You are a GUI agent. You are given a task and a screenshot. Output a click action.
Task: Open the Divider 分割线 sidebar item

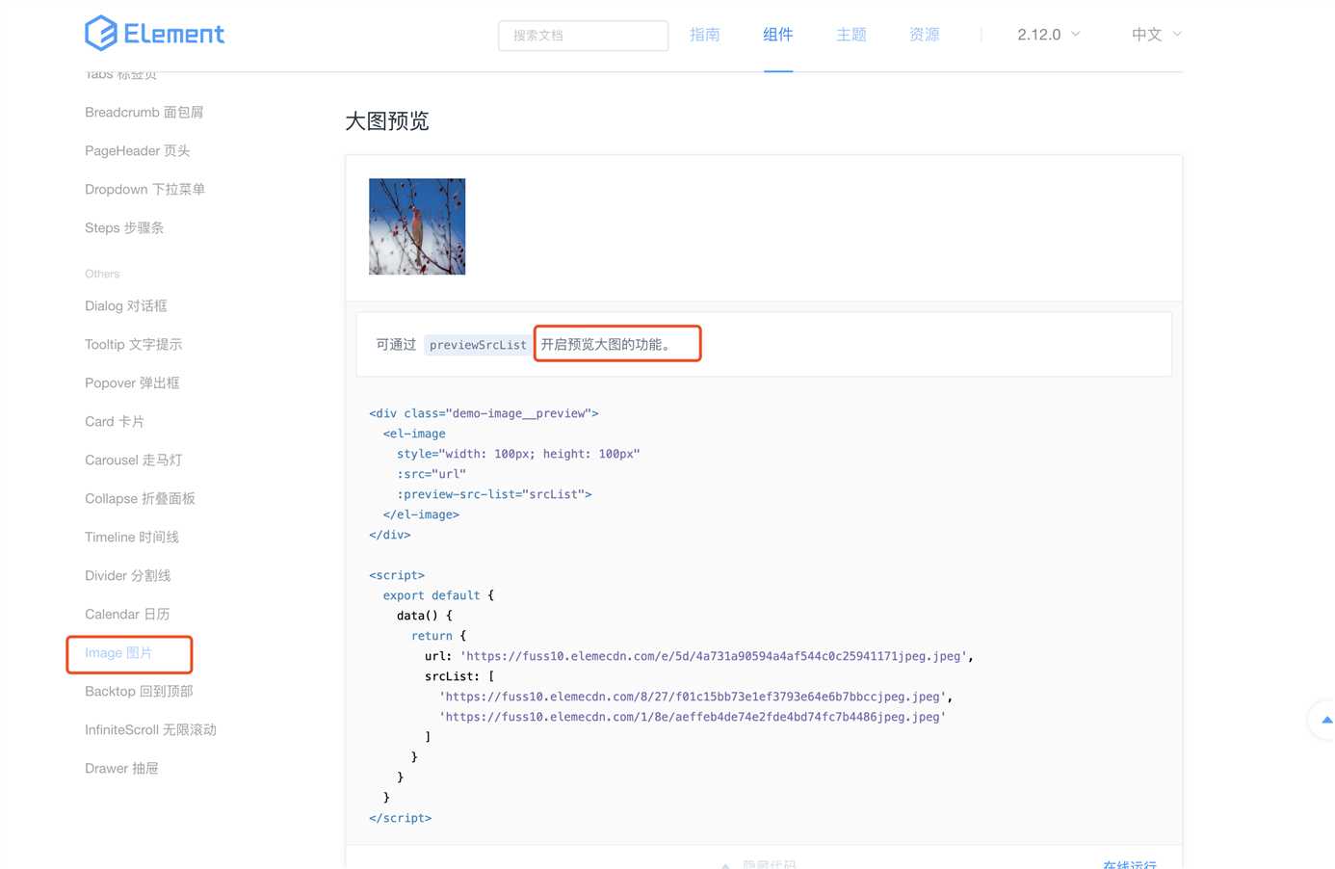(x=128, y=575)
